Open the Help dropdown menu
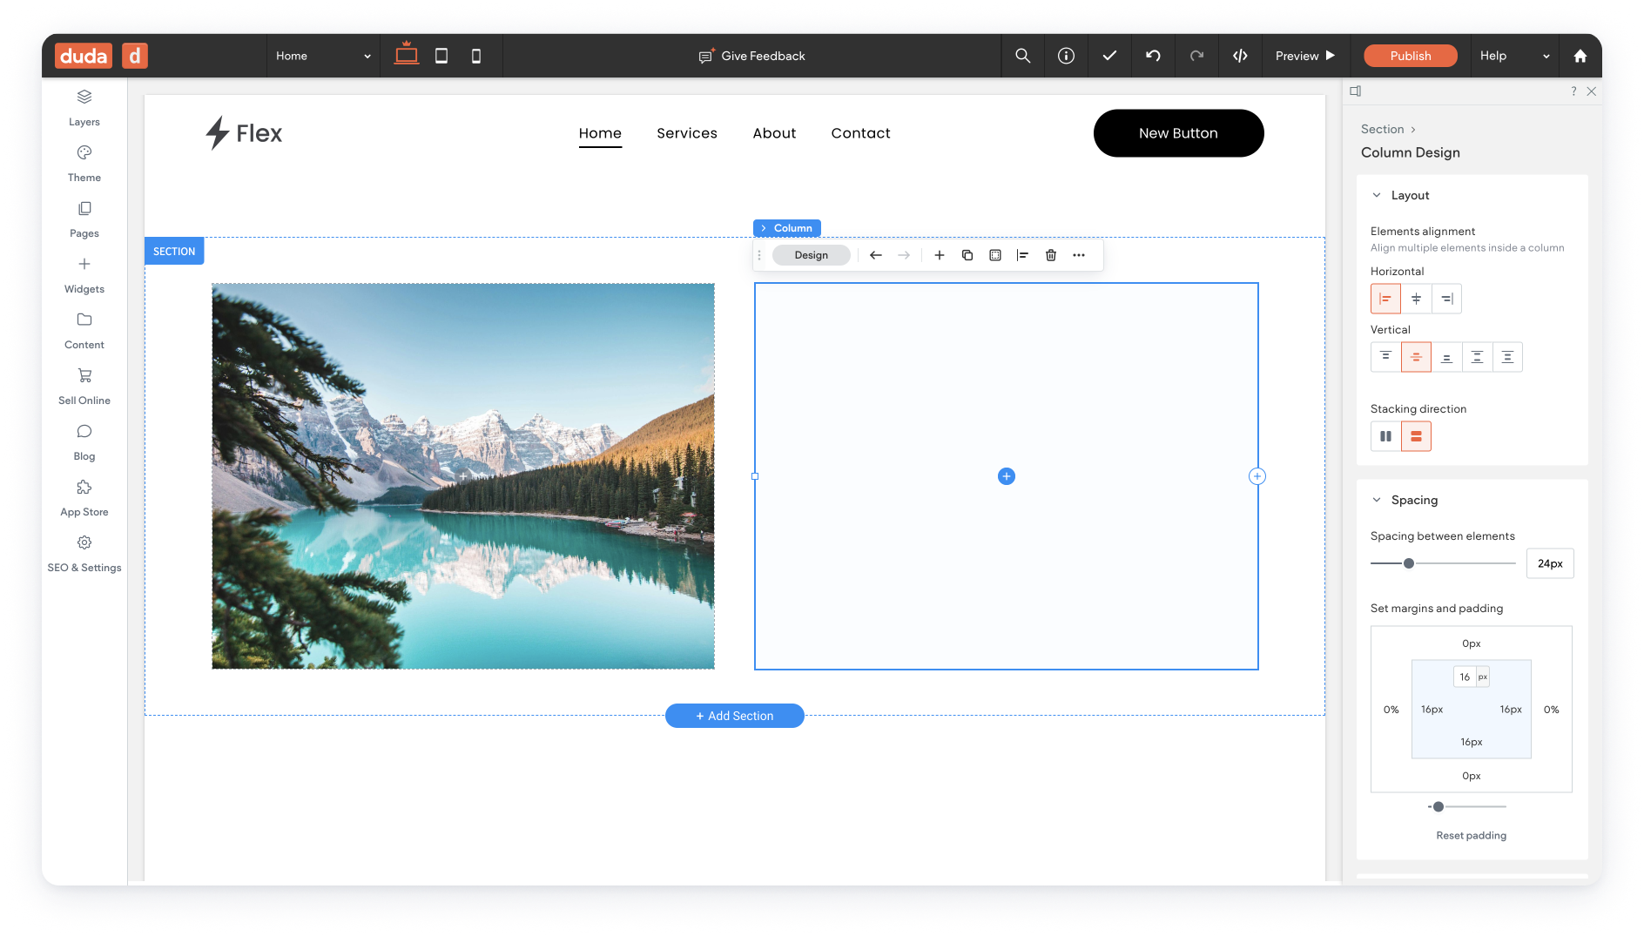Image resolution: width=1644 pixels, height=936 pixels. (x=1515, y=56)
